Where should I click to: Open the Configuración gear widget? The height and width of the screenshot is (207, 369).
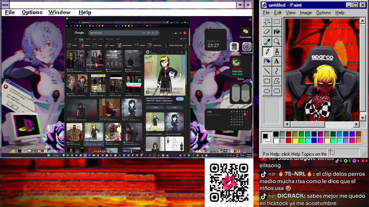(x=247, y=47)
